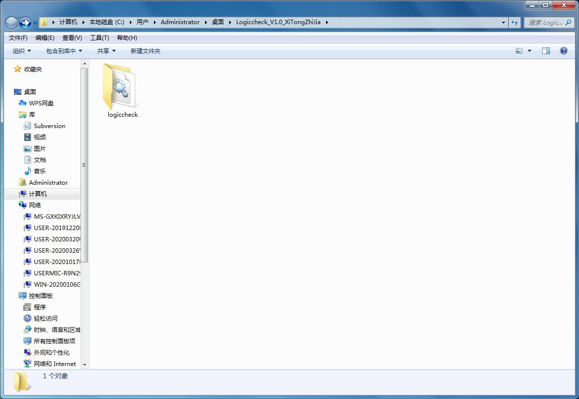Image resolution: width=579 pixels, height=399 pixels.
Task: Click the navigation pane scroll-down arrow
Action: 85,365
